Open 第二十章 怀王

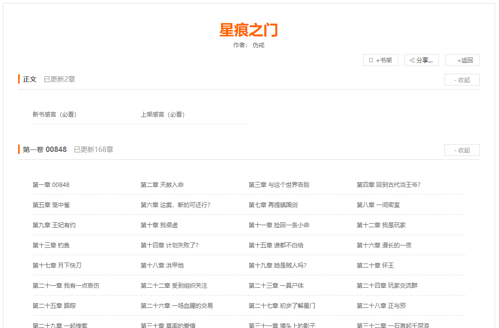pyautogui.click(x=375, y=265)
